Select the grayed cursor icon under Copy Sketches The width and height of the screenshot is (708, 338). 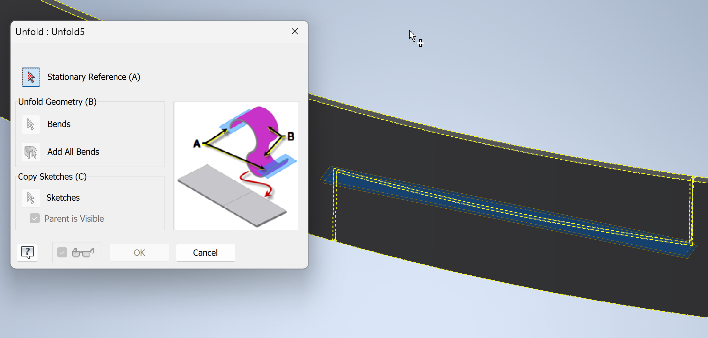point(31,198)
